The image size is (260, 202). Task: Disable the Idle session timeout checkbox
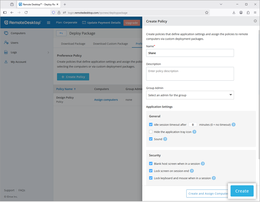click(151, 125)
